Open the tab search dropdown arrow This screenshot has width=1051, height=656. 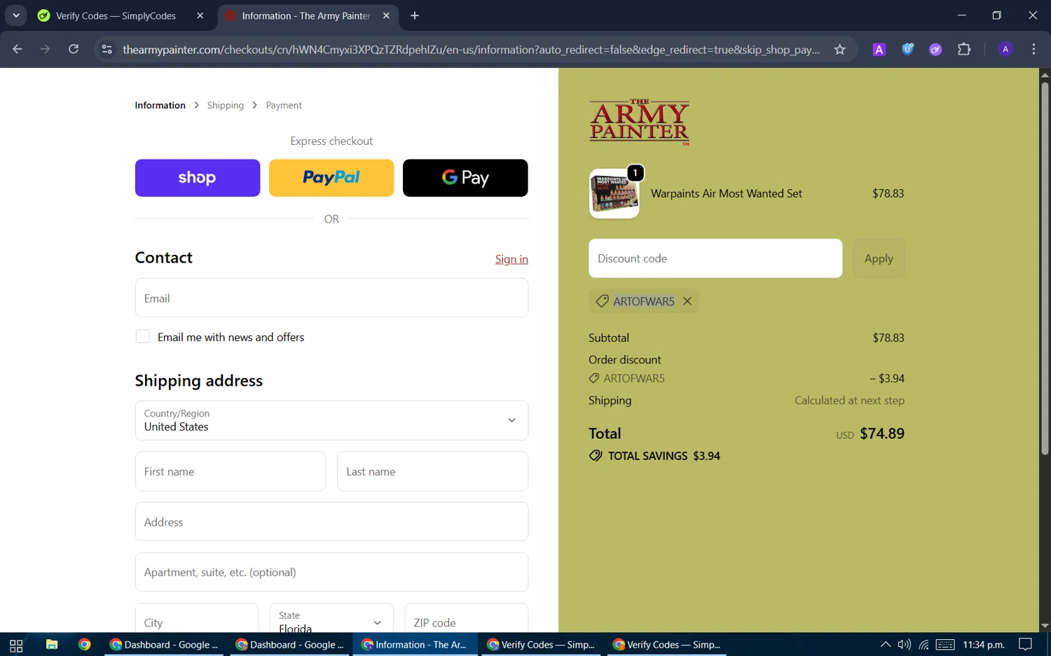15,15
